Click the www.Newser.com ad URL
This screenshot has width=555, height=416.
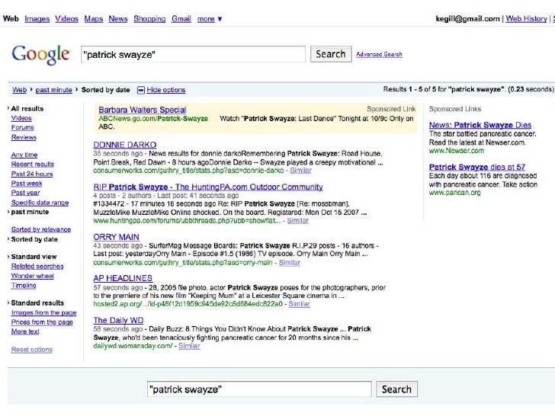(457, 151)
